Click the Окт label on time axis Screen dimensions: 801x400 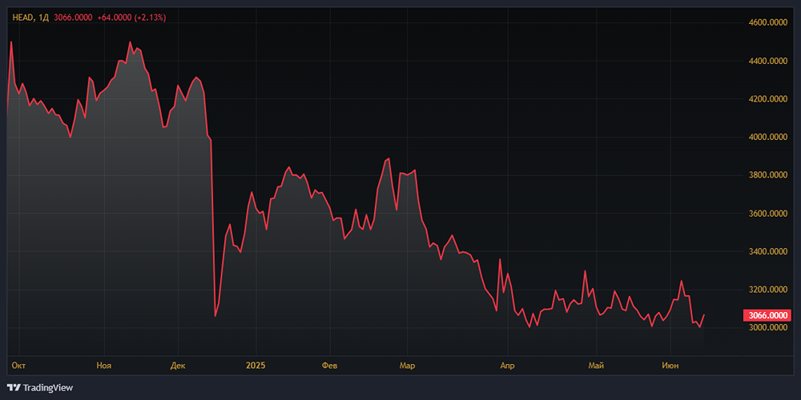pos(18,366)
